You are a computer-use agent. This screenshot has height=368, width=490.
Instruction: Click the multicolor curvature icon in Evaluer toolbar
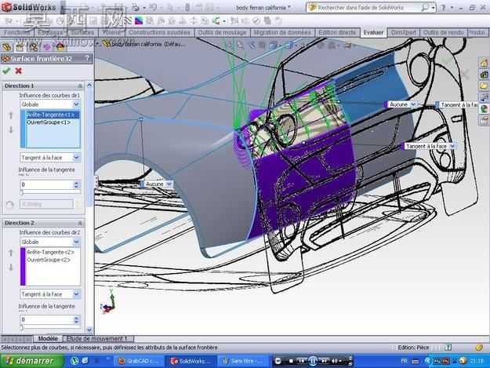click(x=139, y=21)
